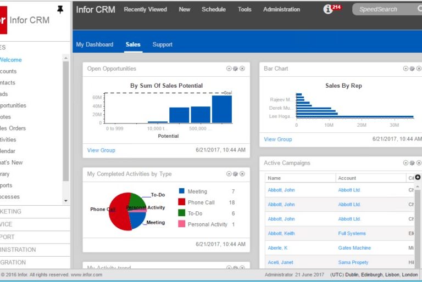Screen dimensions: 422x282
Task: Expand the Administration section in the sidebar
Action: (x=35, y=250)
